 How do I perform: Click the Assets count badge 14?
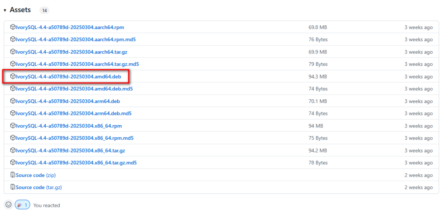click(44, 10)
